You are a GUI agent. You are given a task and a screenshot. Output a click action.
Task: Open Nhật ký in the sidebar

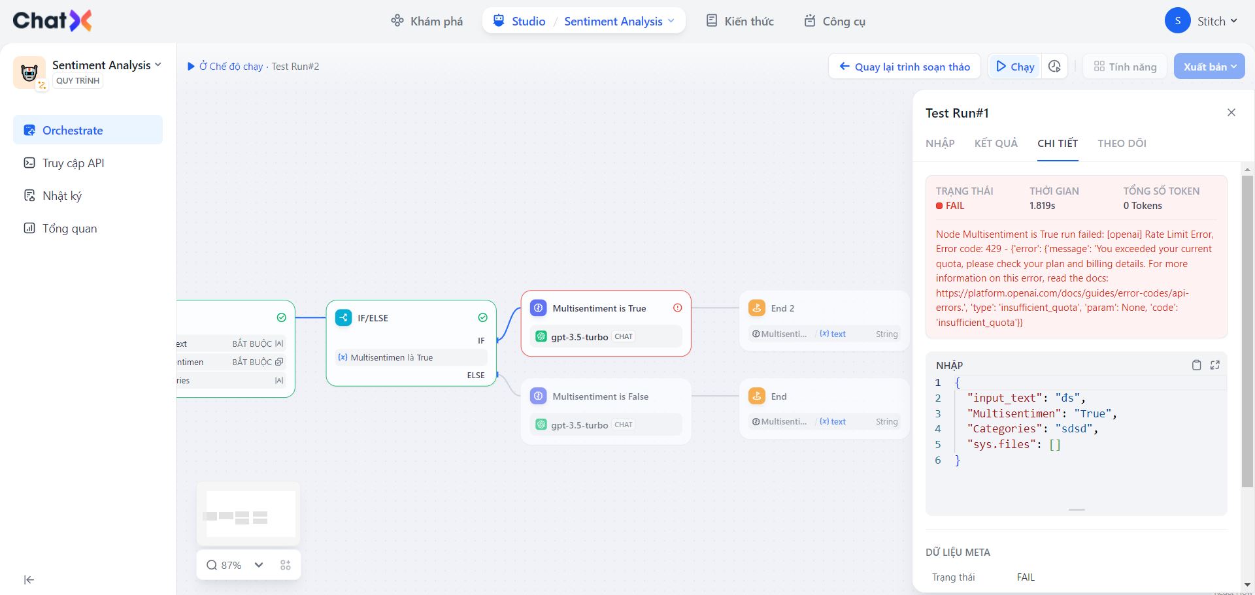[x=62, y=196]
